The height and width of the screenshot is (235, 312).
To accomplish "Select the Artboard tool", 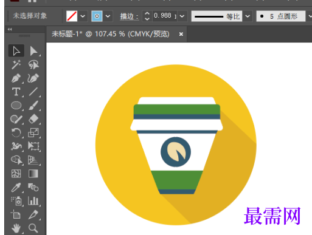I will [x=16, y=214].
